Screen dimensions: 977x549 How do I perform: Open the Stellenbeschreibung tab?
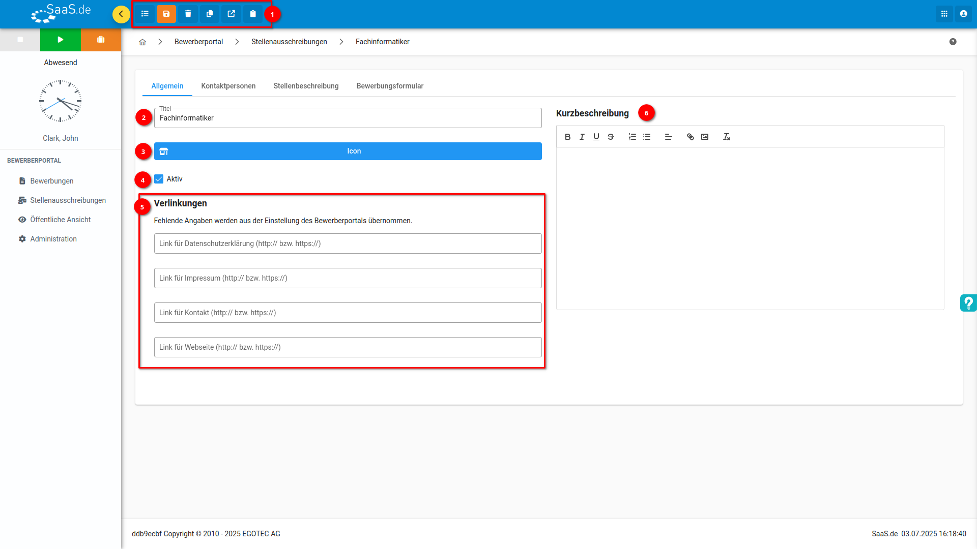pyautogui.click(x=306, y=86)
